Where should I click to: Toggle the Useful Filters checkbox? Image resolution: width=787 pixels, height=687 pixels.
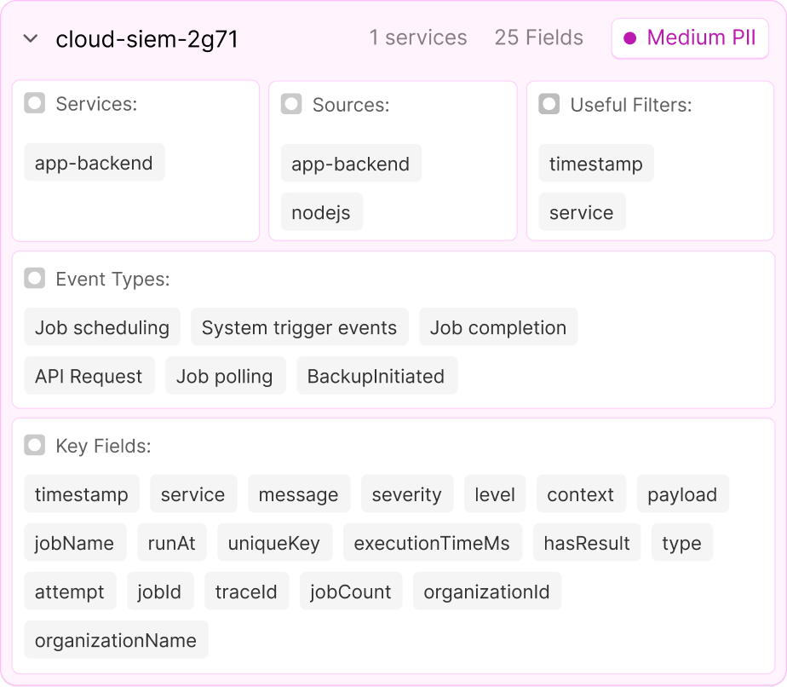[549, 104]
